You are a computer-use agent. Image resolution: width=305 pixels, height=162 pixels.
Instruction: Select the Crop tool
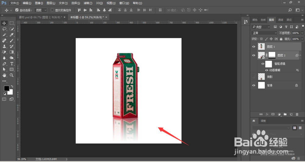(x=4, y=35)
